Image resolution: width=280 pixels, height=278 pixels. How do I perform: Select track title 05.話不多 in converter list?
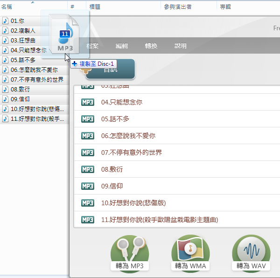(115, 119)
